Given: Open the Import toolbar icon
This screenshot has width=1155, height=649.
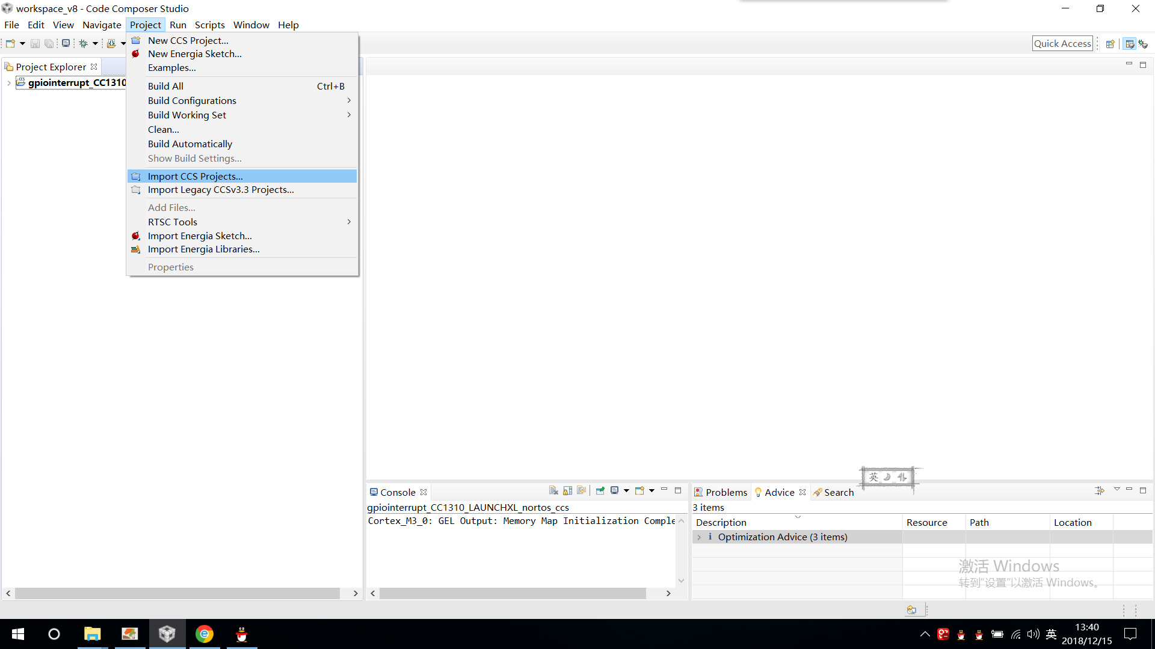Looking at the screenshot, I should pos(113,43).
